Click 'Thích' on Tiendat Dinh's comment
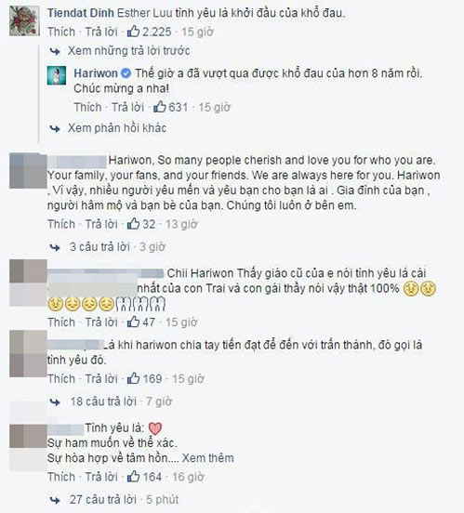Image resolution: width=464 pixels, height=513 pixels. click(x=61, y=32)
